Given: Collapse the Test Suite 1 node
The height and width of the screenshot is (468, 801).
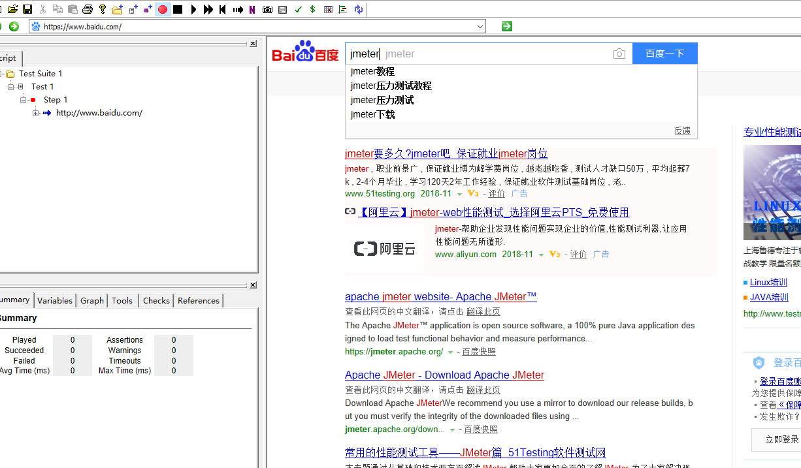Looking at the screenshot, I should pos(1,74).
